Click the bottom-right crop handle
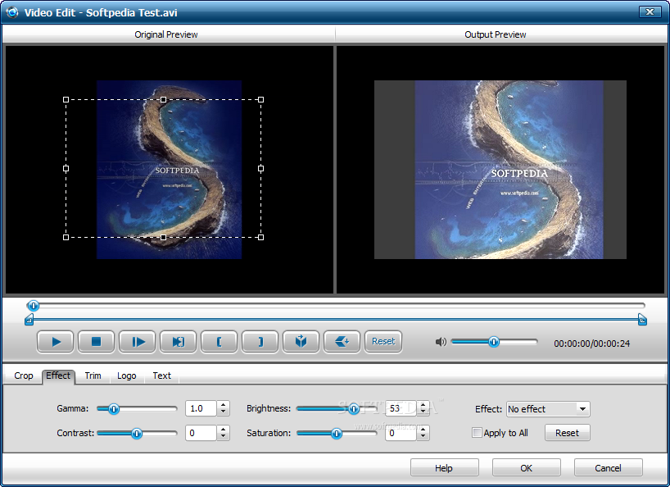Screen dimensions: 670x487 click(261, 237)
